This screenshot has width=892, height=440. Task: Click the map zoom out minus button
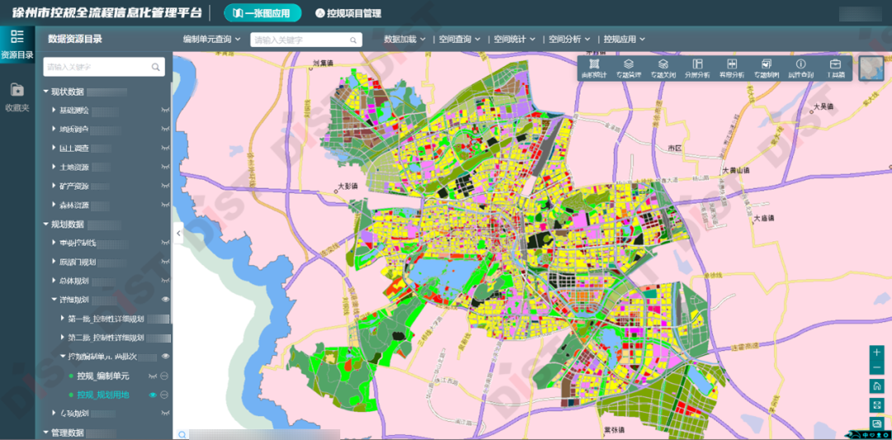click(x=876, y=367)
